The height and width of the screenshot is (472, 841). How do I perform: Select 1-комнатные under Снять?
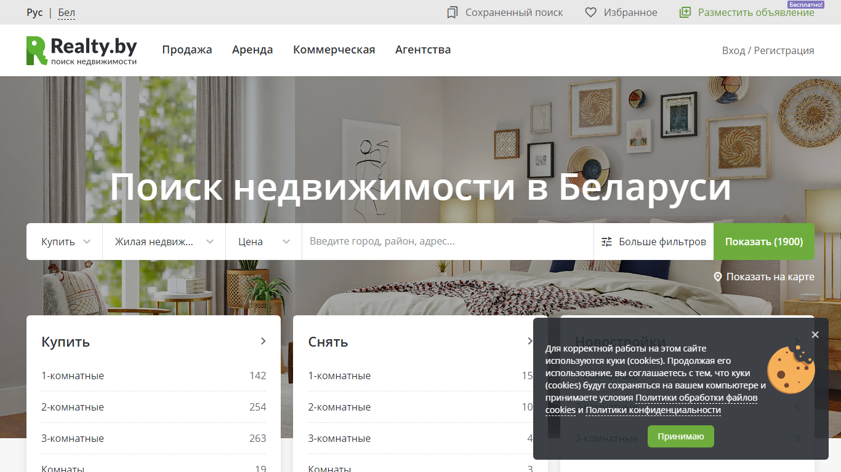(x=420, y=376)
